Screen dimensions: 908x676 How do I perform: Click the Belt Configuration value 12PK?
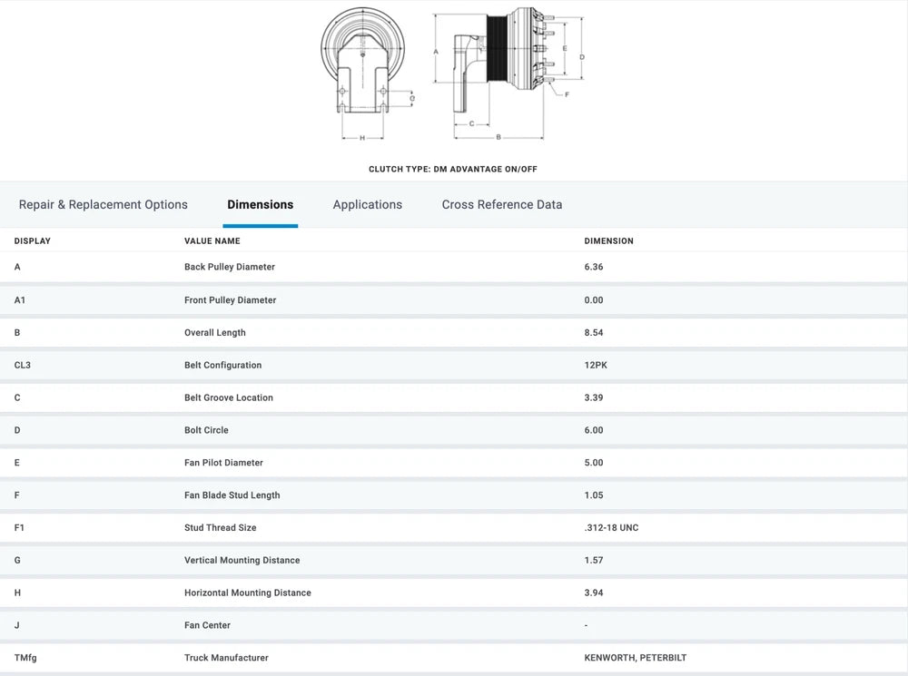coord(596,366)
